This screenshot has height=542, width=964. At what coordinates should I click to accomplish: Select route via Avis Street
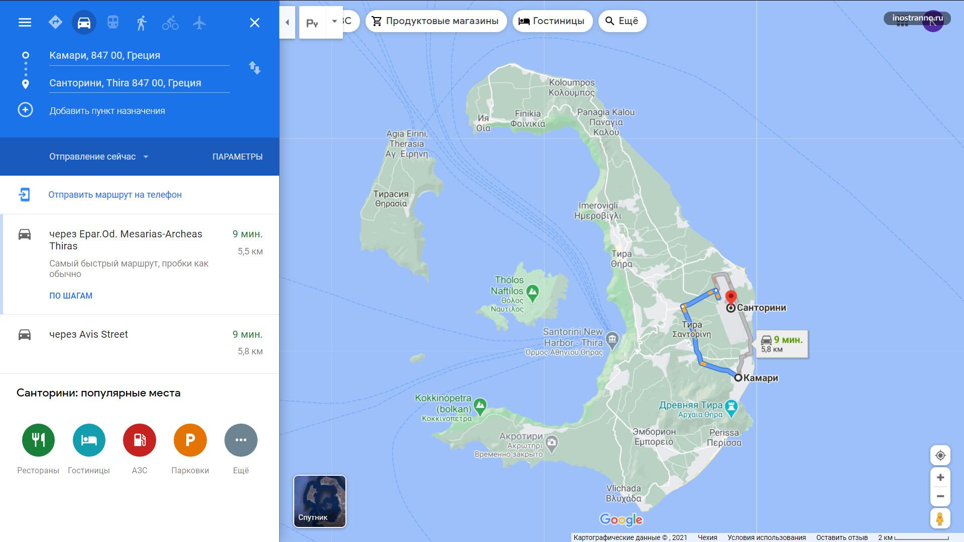click(140, 344)
